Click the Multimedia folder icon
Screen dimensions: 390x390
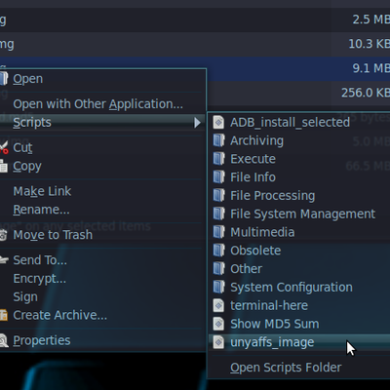coord(218,232)
